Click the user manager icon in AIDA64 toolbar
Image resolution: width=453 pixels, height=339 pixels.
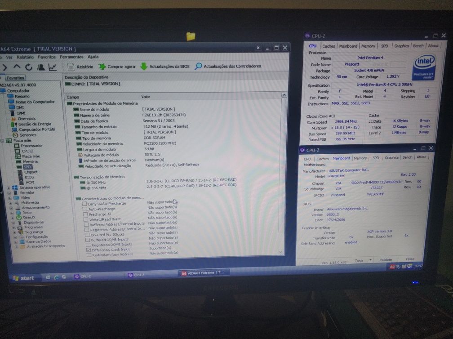coord(41,67)
